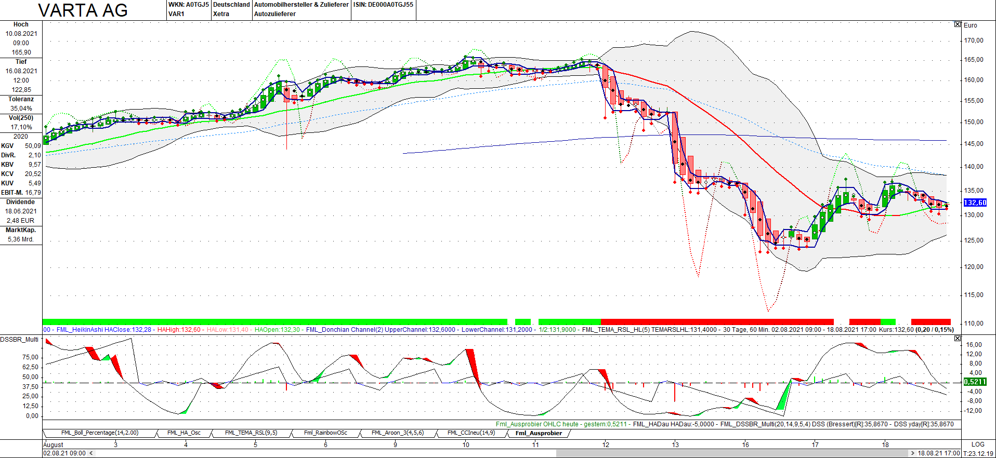This screenshot has width=996, height=458.
Task: Click the left scroll arrow of timeline
Action: click(91, 453)
